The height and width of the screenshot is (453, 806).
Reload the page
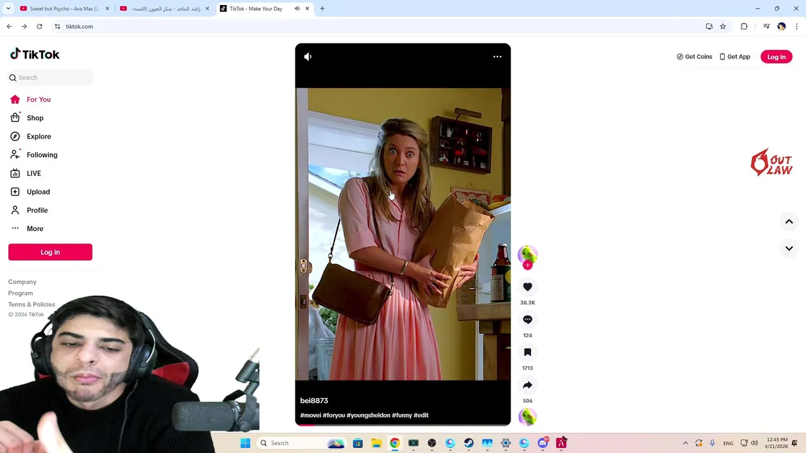pos(39,26)
